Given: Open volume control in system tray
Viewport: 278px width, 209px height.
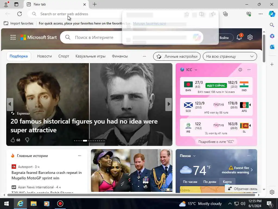Looking at the screenshot, I should coord(243,204).
